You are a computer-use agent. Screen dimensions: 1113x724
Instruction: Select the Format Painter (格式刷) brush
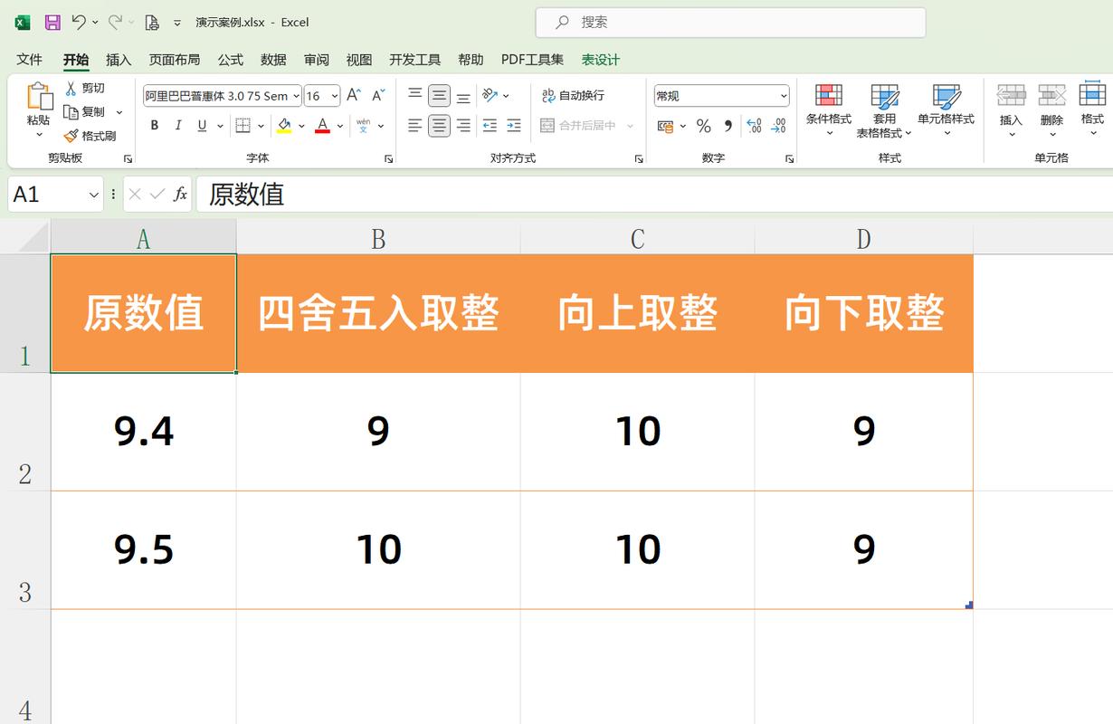(x=71, y=136)
